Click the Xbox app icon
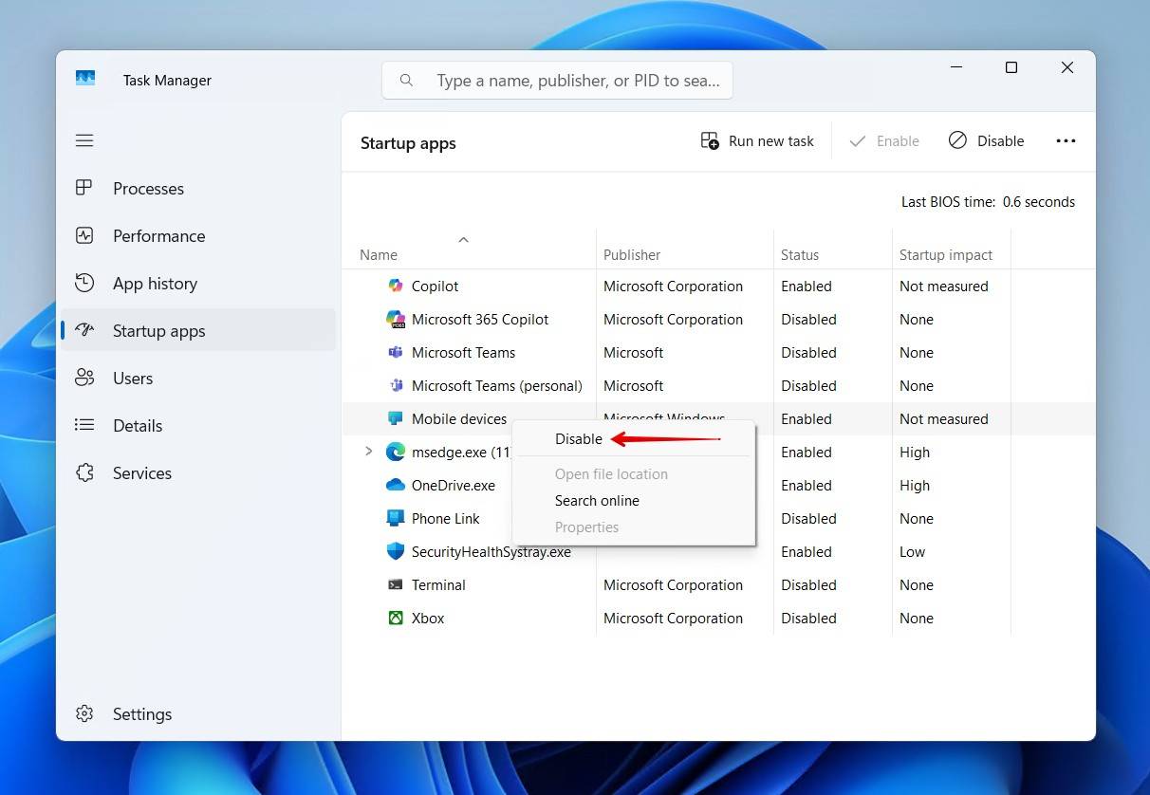This screenshot has height=795, width=1150. [x=396, y=618]
